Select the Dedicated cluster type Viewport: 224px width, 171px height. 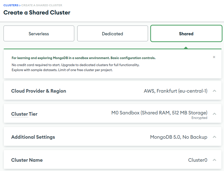click(113, 34)
